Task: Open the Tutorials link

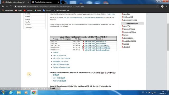Action: coord(126,44)
